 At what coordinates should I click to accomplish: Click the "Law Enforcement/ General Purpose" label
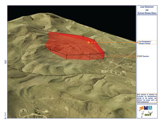[147, 42]
